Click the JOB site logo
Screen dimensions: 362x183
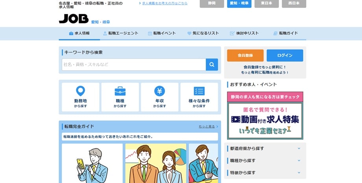[x=74, y=19]
